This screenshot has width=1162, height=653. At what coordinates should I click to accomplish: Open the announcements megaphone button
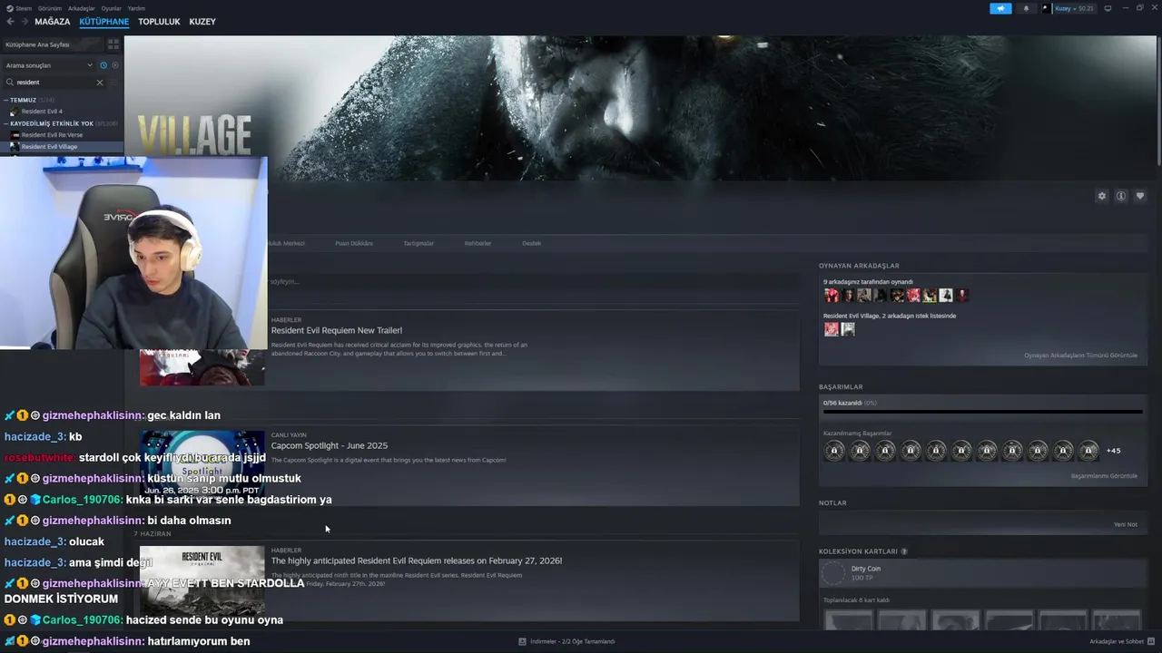click(1000, 8)
